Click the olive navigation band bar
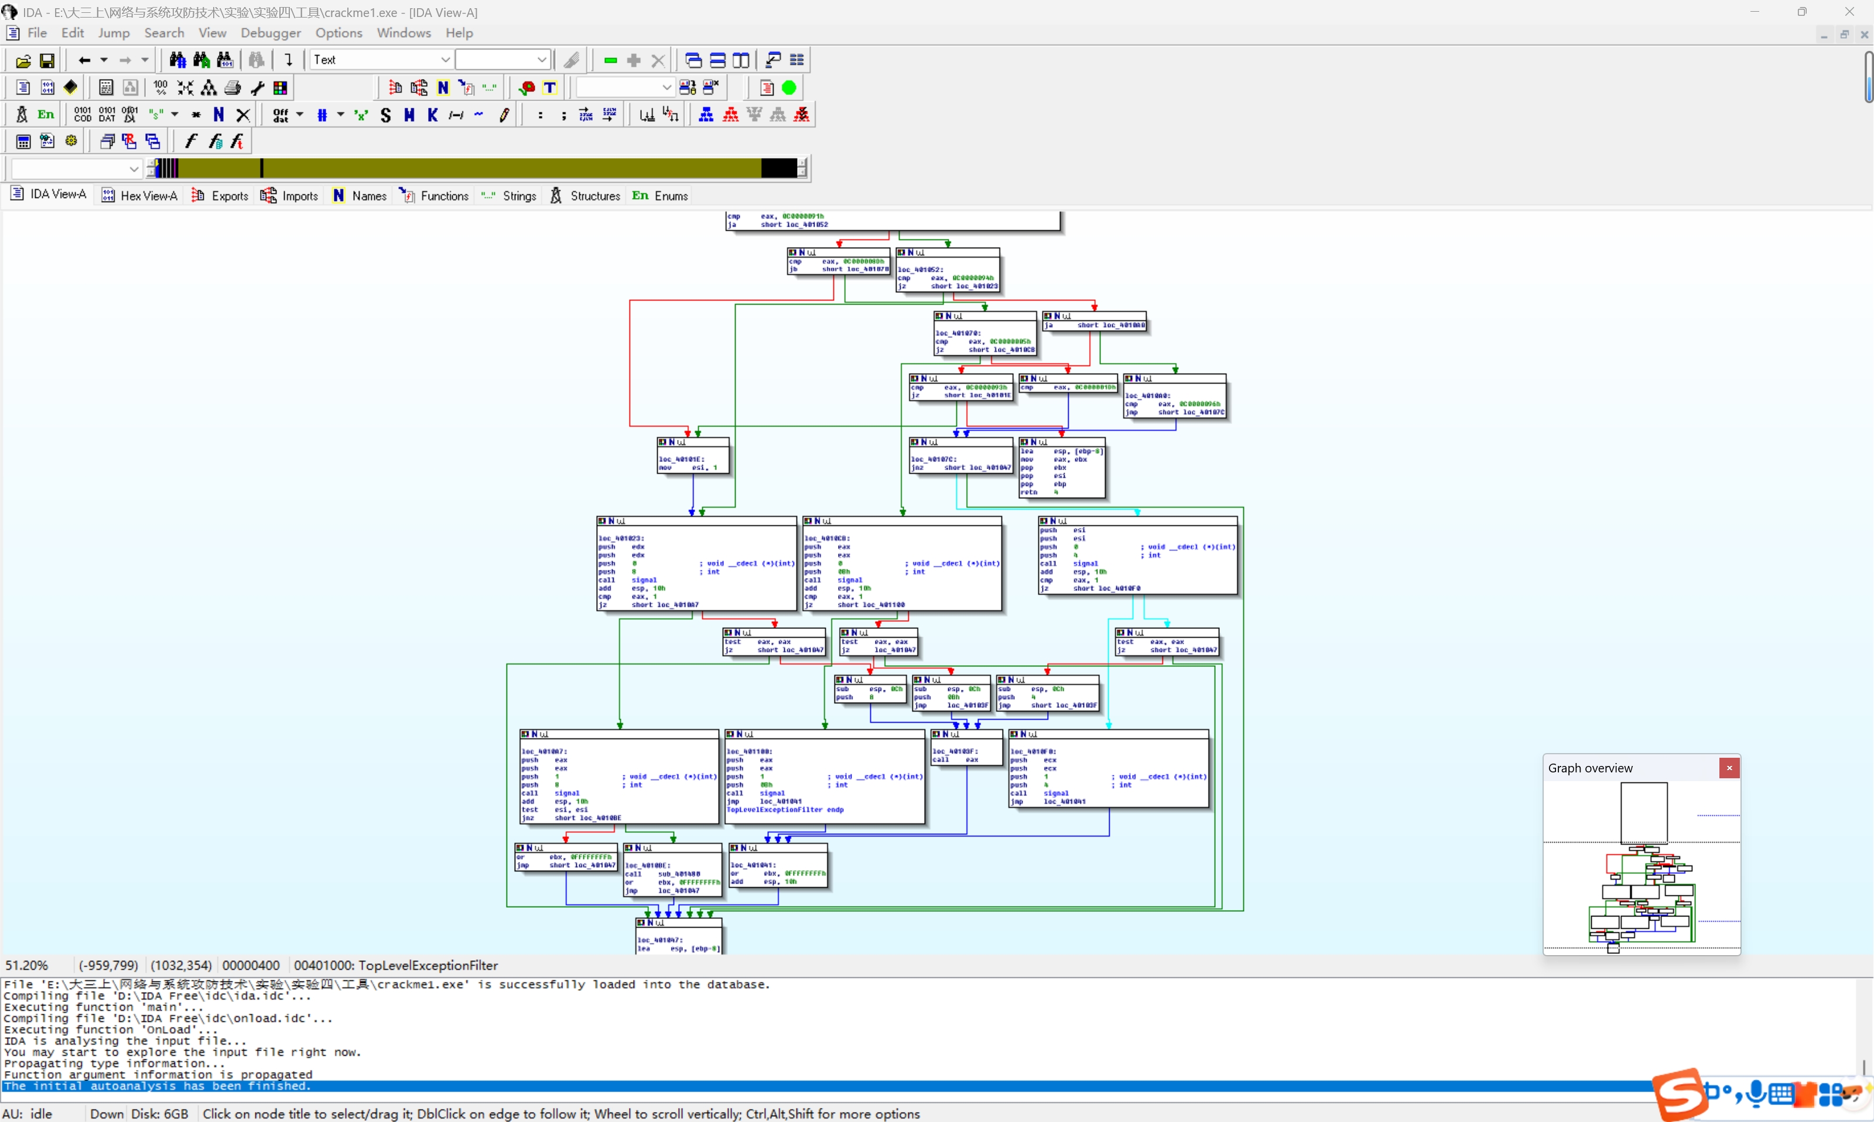1874x1122 pixels. (x=491, y=168)
